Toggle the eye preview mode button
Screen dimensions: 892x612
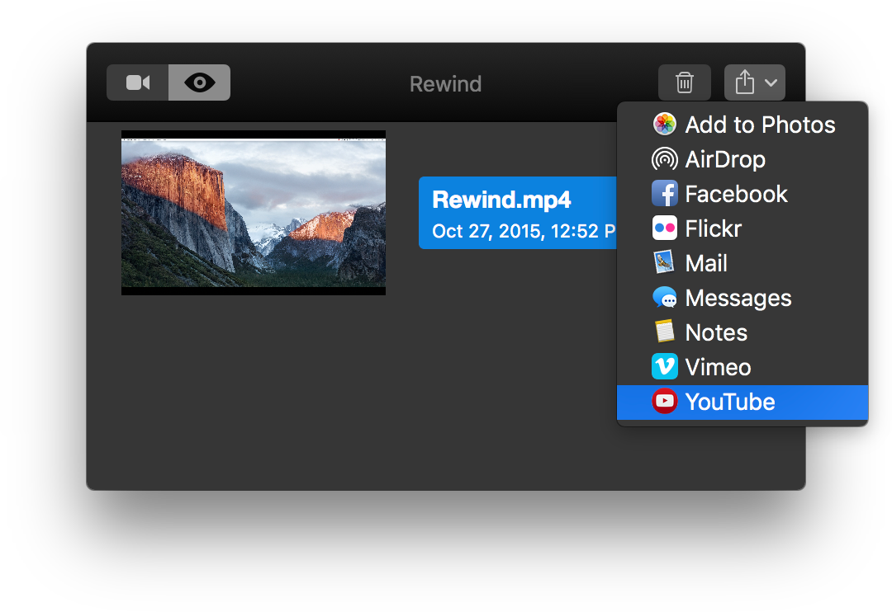click(x=200, y=83)
